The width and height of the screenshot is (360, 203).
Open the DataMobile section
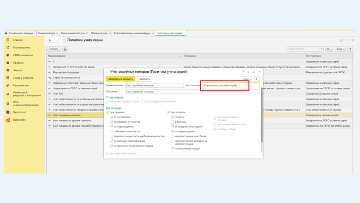tap(19, 120)
